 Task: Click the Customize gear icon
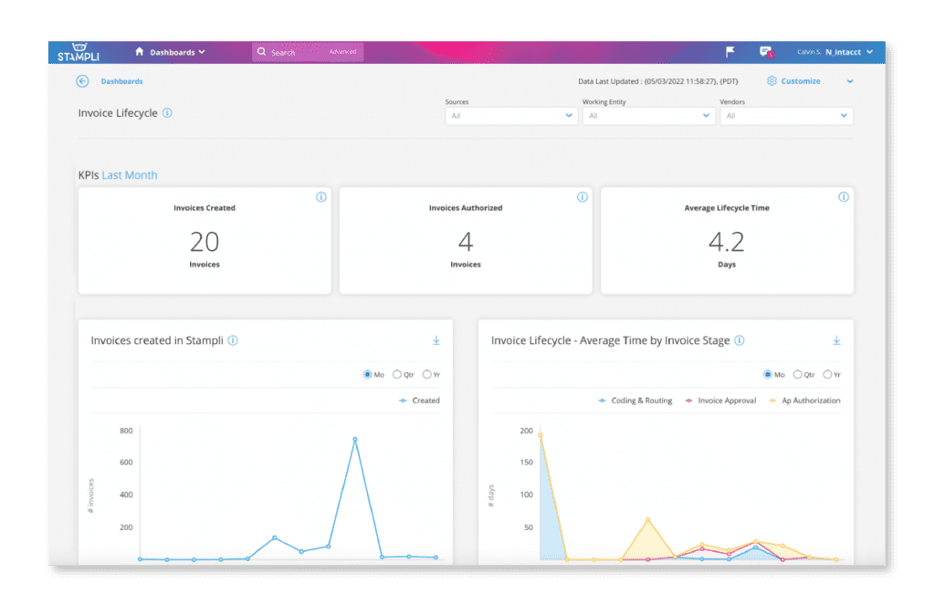[770, 80]
